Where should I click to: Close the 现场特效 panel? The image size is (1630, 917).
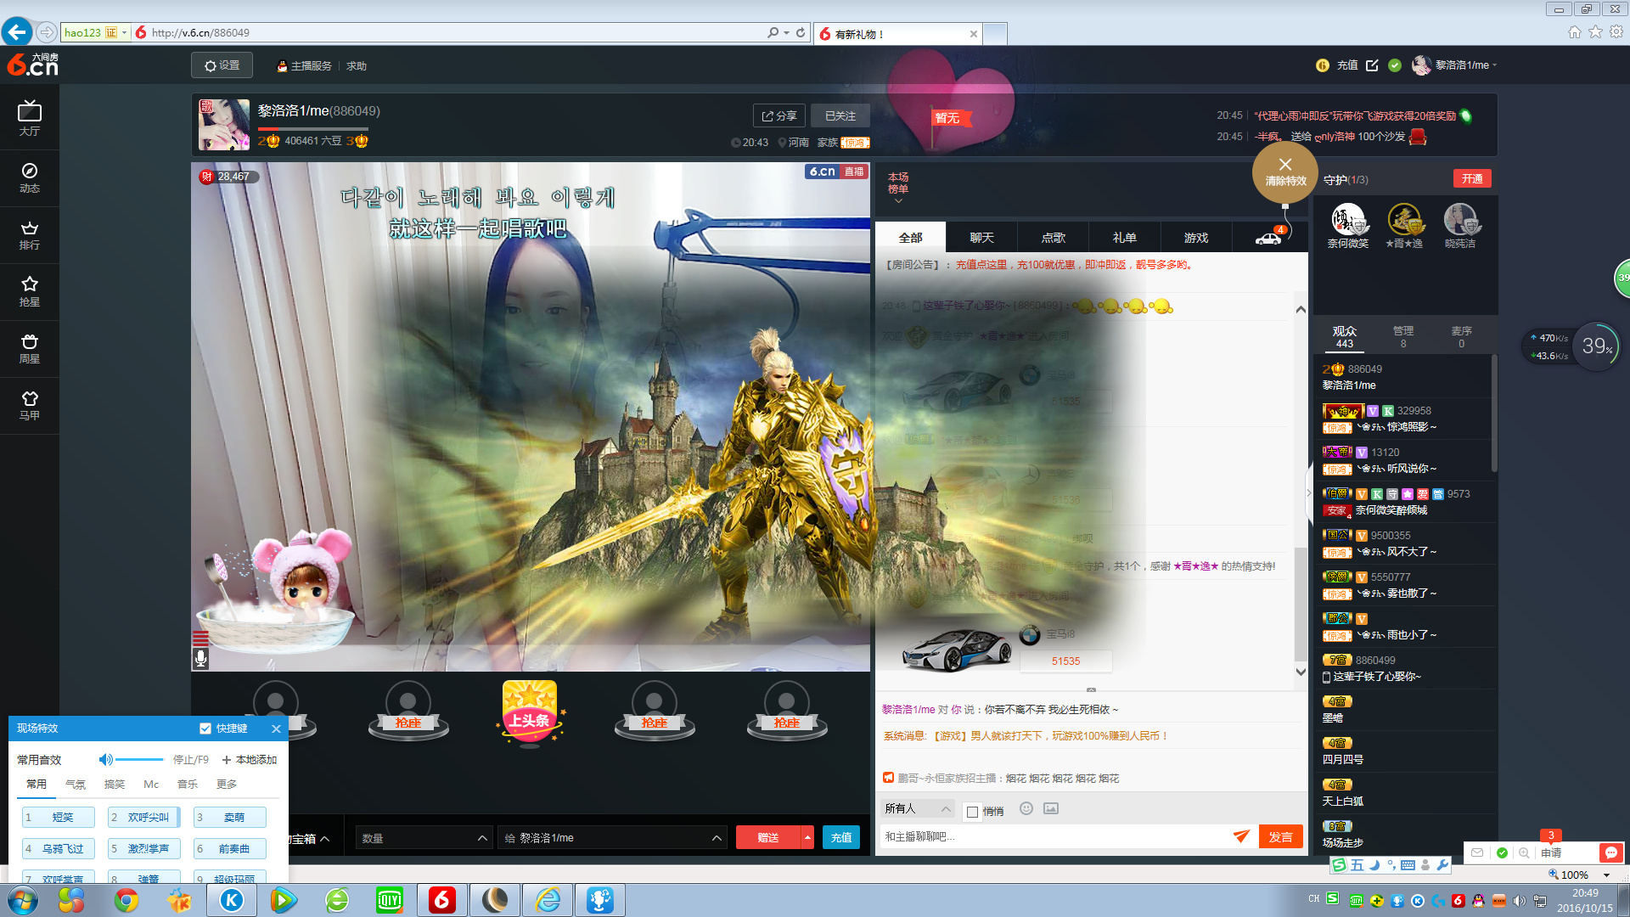[276, 729]
